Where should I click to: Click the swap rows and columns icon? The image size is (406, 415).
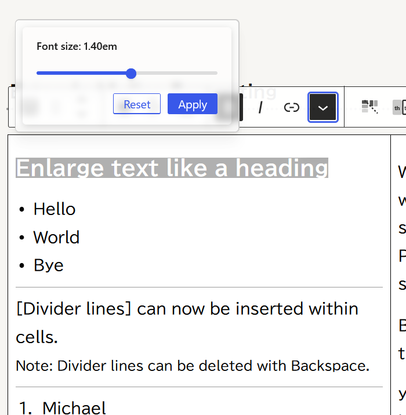click(369, 107)
